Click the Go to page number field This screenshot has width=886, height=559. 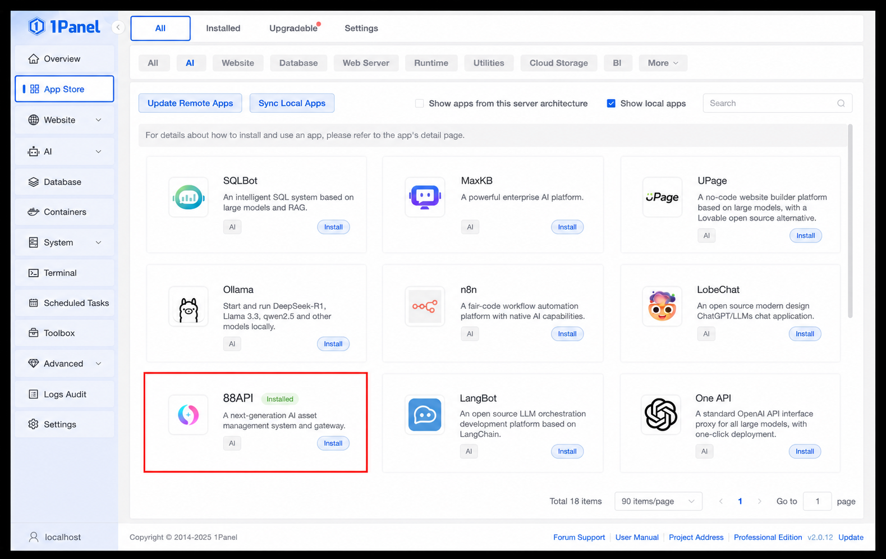(x=817, y=501)
